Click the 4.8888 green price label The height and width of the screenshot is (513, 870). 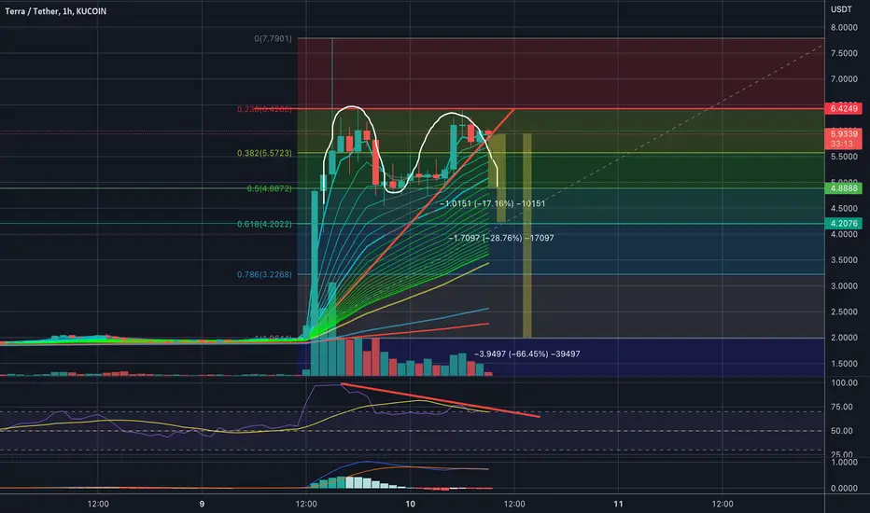pos(843,188)
